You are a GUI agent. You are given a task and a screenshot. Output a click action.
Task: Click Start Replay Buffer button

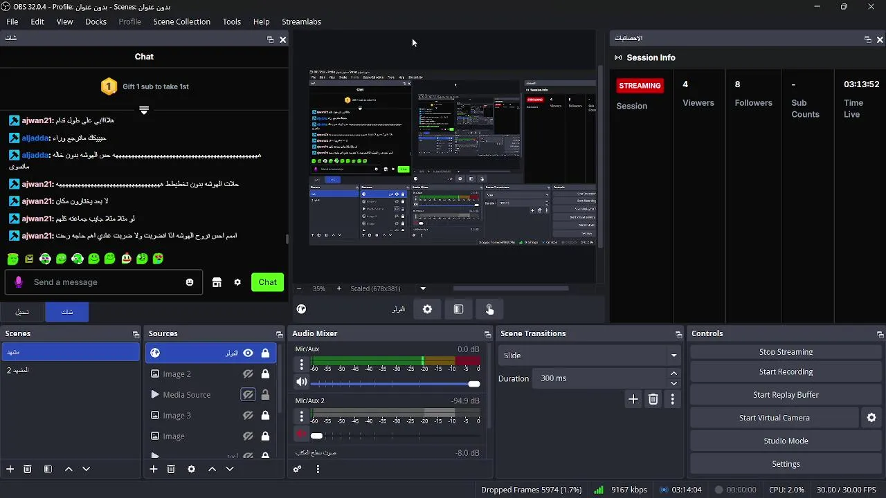click(786, 395)
